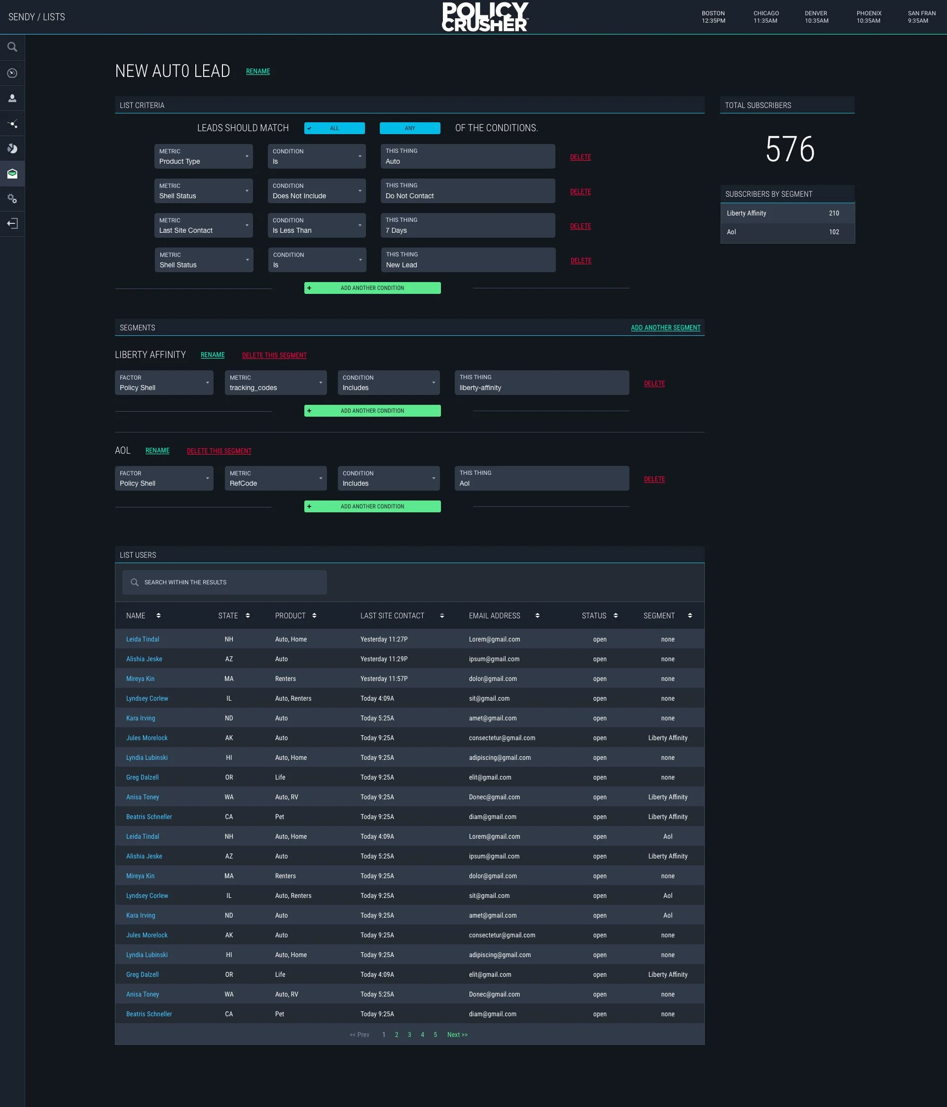Open the Dashboard speedometer icon in sidebar
This screenshot has width=947, height=1107.
pyautogui.click(x=12, y=73)
